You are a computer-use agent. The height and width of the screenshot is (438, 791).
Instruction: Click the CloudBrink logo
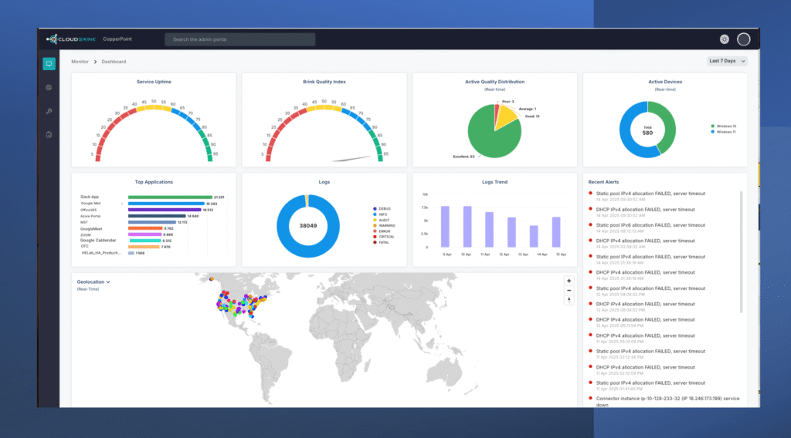[71, 39]
